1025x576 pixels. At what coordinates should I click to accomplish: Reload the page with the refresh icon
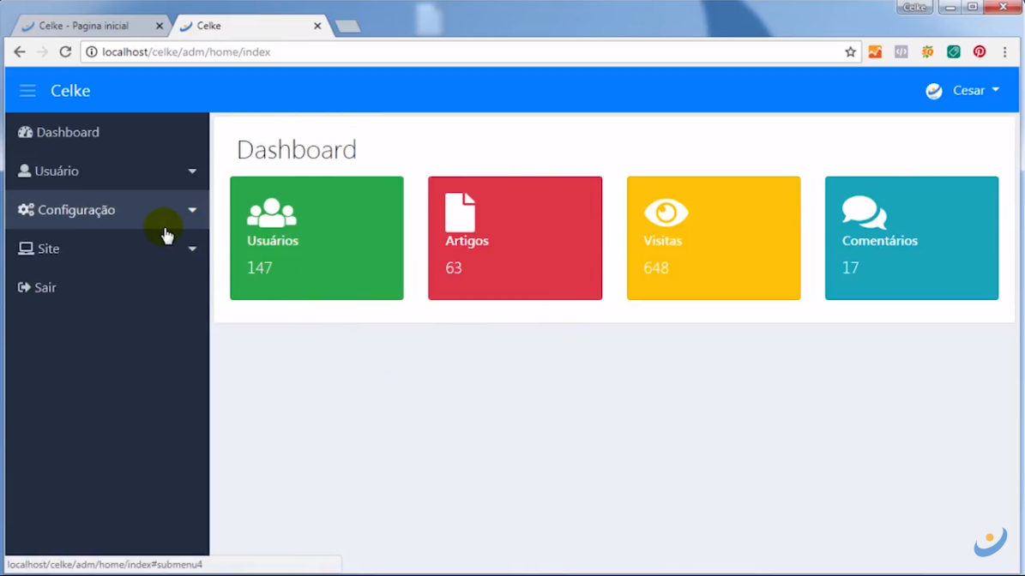coord(65,52)
